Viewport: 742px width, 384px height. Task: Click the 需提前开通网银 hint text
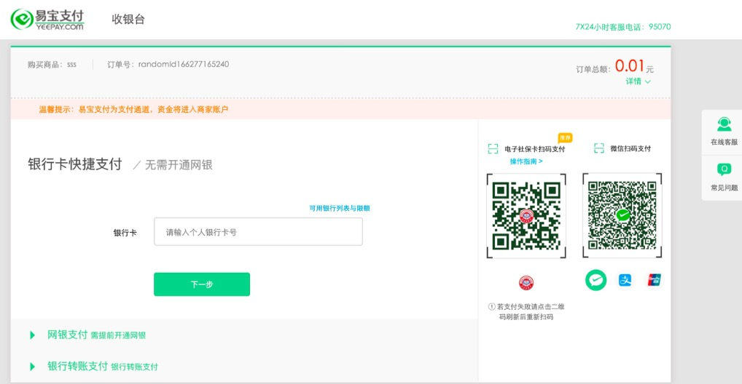[118, 336]
